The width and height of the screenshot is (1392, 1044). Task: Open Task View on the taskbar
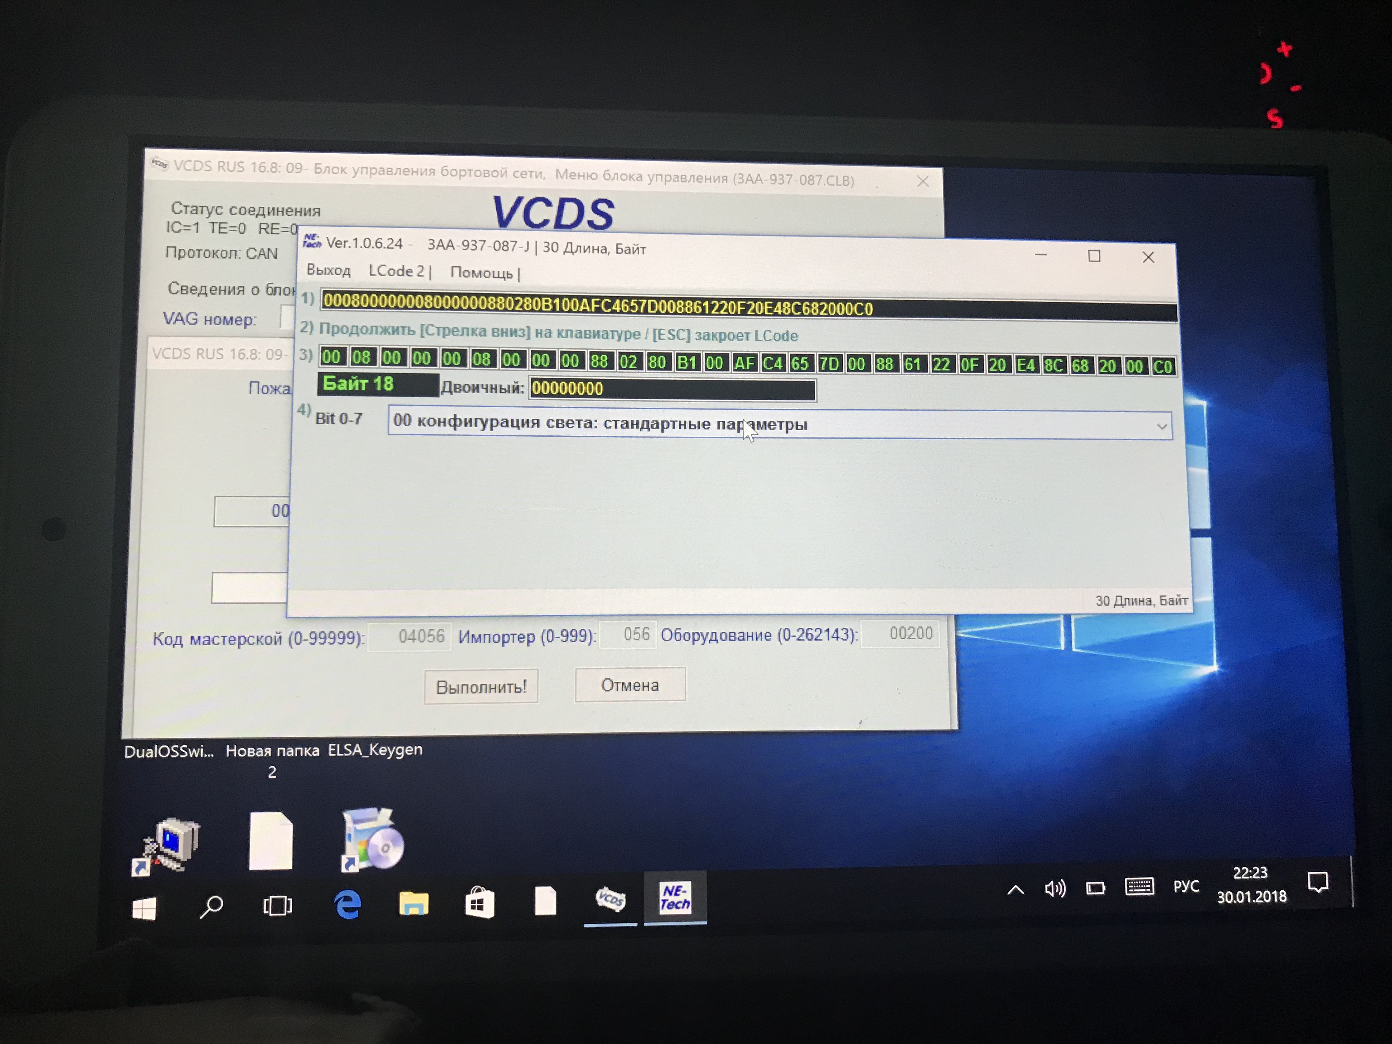(278, 906)
